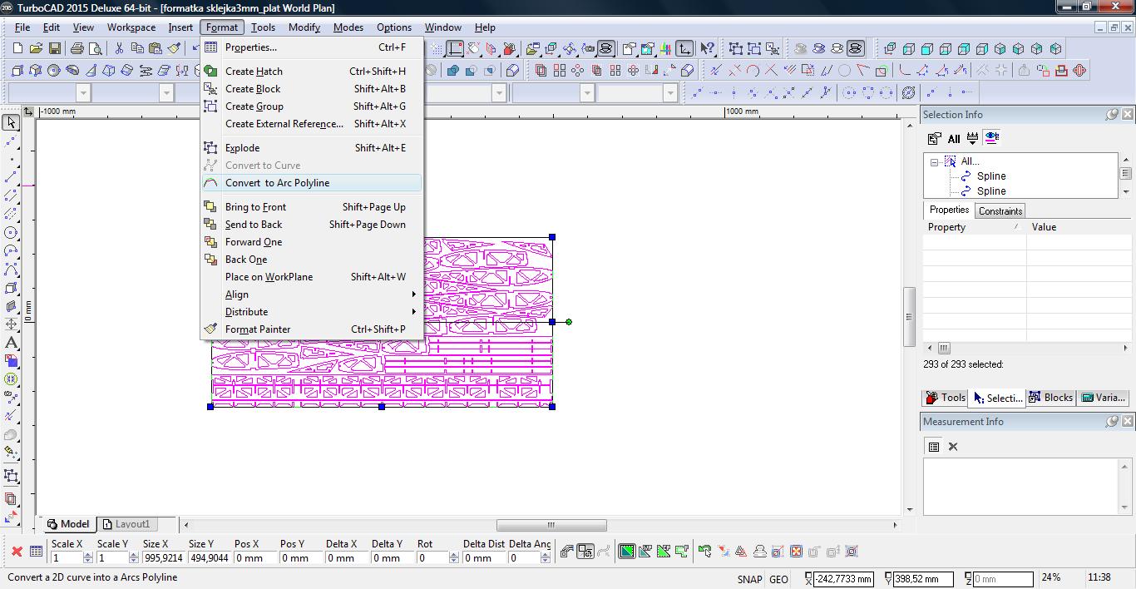Select the arrow Select tool in left toolbar
The height and width of the screenshot is (589, 1136).
click(11, 122)
